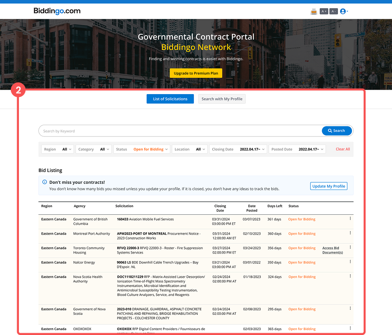
Task: Click Nova Scotia Health Authority agency cell
Action: 88,279
